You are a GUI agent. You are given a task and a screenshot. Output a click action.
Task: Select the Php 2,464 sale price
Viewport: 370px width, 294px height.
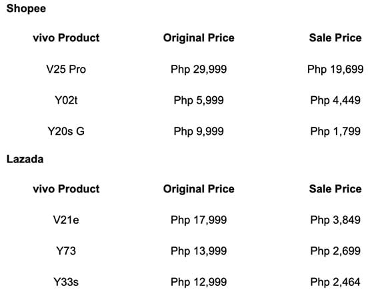[335, 282]
